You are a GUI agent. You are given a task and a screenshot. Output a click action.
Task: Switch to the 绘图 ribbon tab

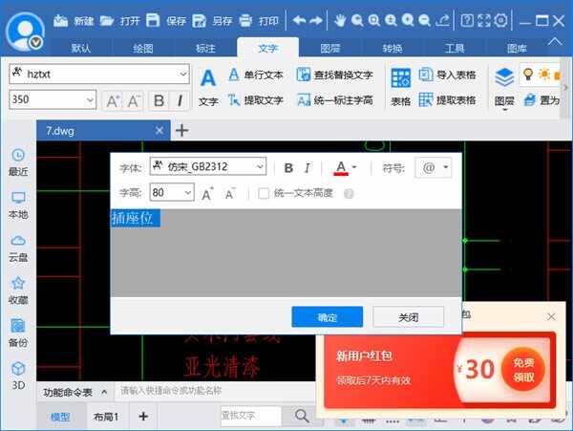coord(142,48)
